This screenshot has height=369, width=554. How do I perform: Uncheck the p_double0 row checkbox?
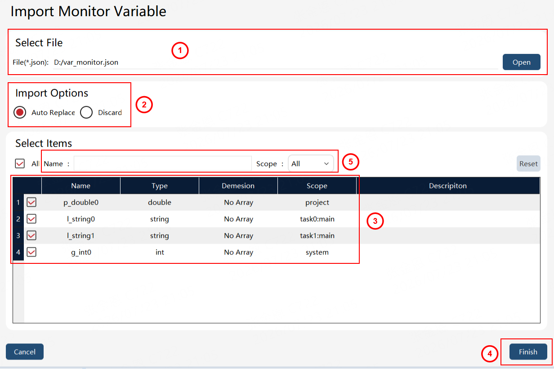(x=31, y=203)
